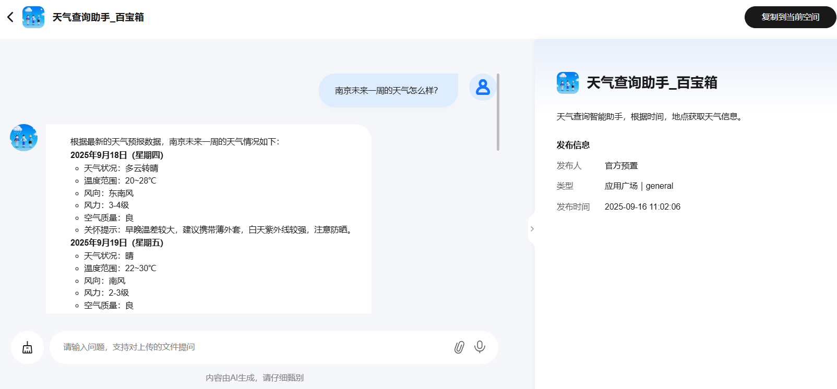Image resolution: width=837 pixels, height=389 pixels.
Task: Attach a file with the paperclip icon
Action: click(459, 347)
